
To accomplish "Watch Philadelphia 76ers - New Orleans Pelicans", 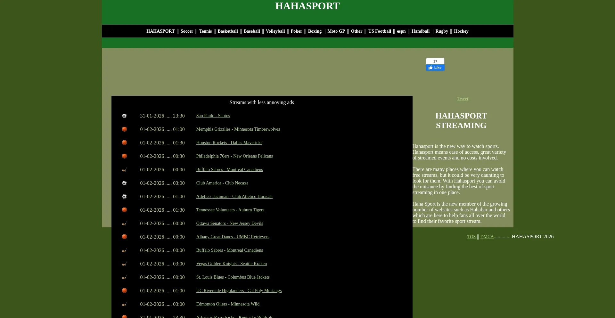I will coord(234,156).
